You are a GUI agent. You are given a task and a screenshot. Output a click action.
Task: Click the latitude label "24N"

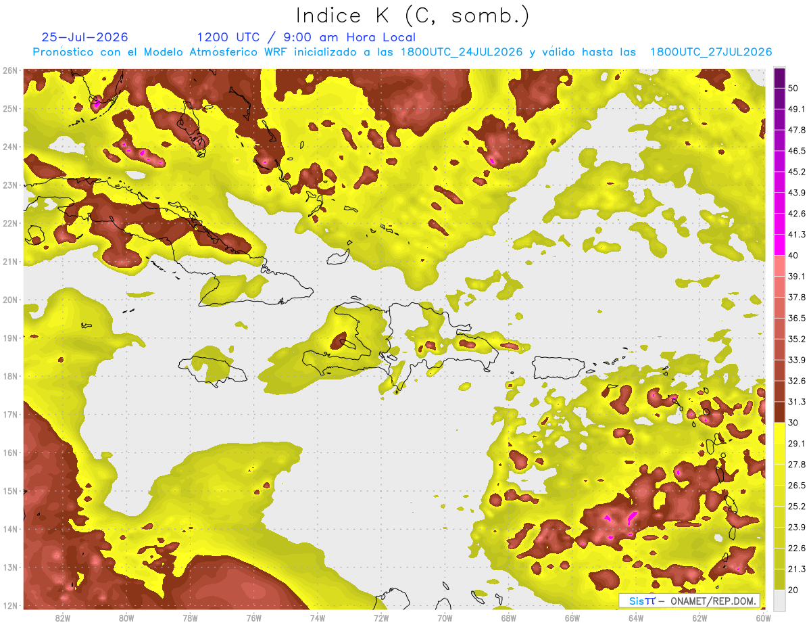pos(10,147)
